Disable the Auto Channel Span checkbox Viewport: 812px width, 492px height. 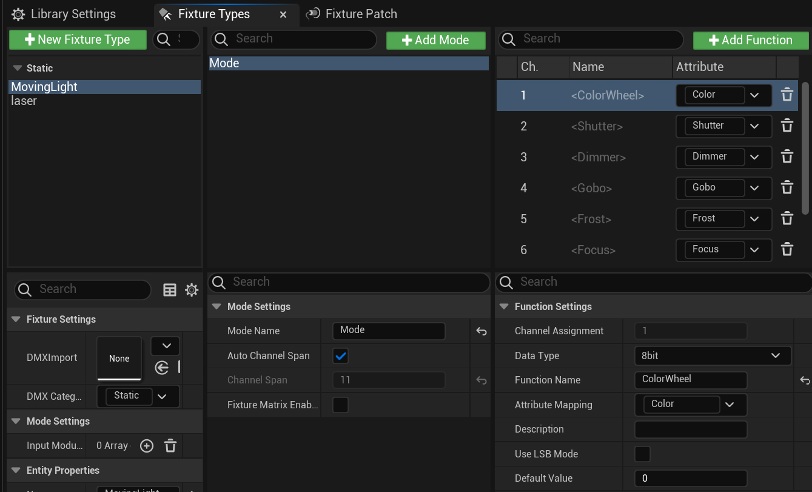click(x=341, y=356)
